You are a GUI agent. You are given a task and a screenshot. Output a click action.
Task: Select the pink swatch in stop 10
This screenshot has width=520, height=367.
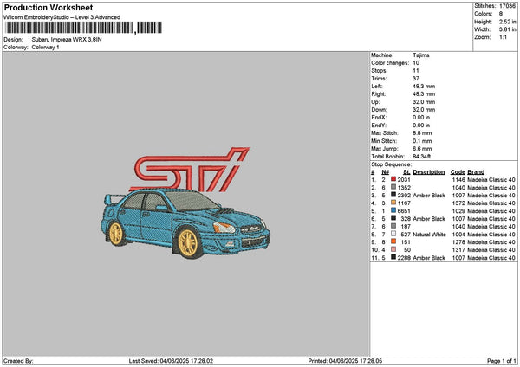point(393,249)
